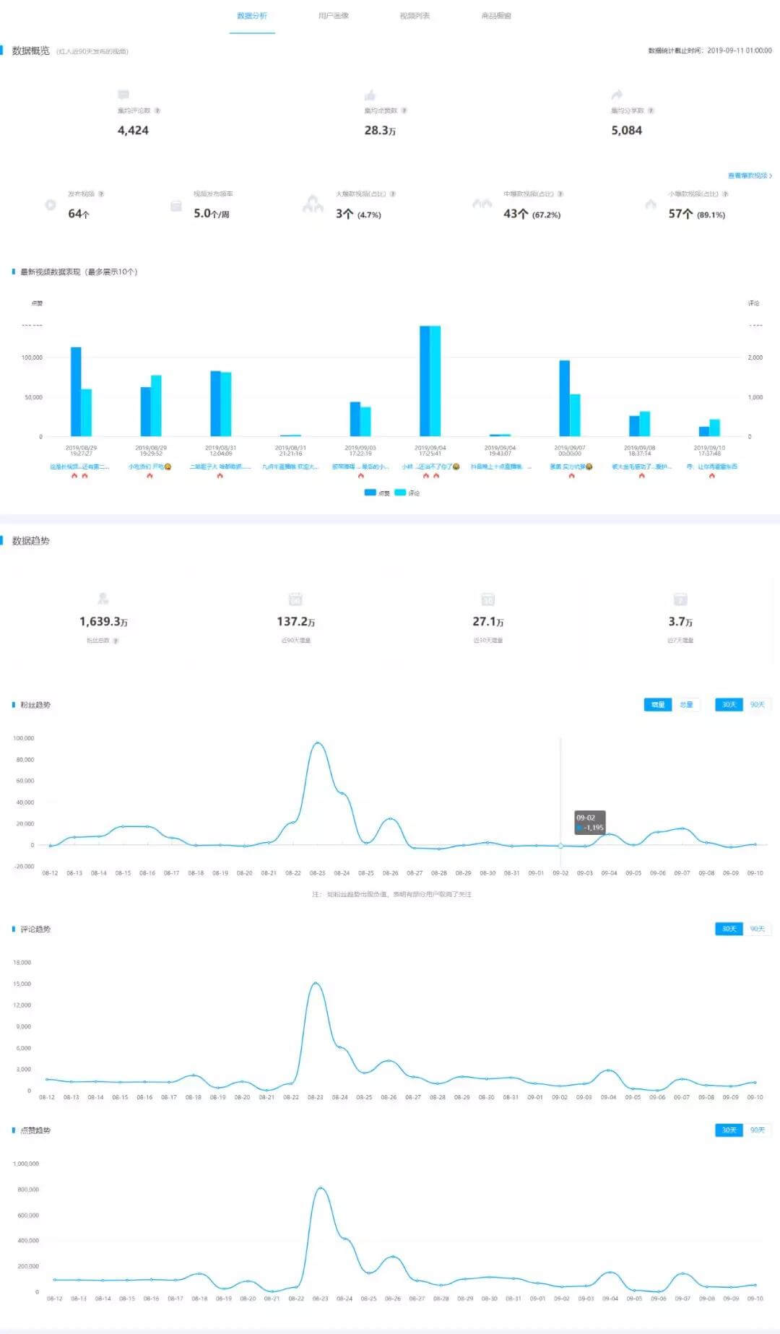Click the follower person icon above 1,639.3万
Image resolution: width=780 pixels, height=1334 pixels.
[103, 599]
